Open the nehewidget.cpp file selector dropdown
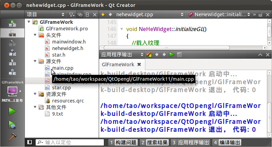 150,14
